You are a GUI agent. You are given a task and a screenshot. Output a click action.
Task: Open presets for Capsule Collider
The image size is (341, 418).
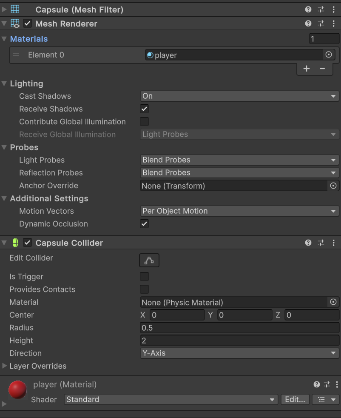pyautogui.click(x=321, y=243)
